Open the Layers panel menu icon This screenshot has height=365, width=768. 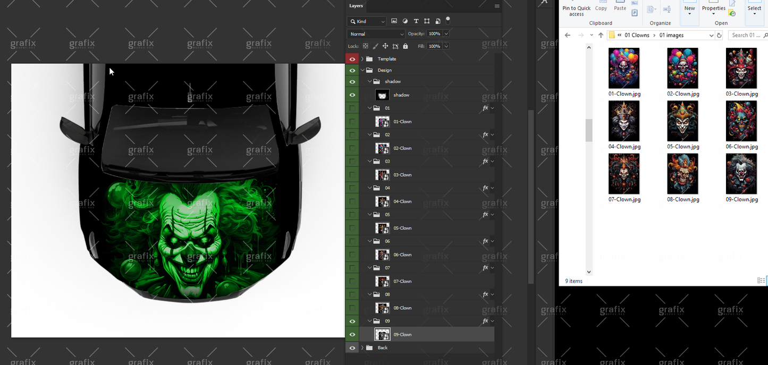tap(497, 6)
